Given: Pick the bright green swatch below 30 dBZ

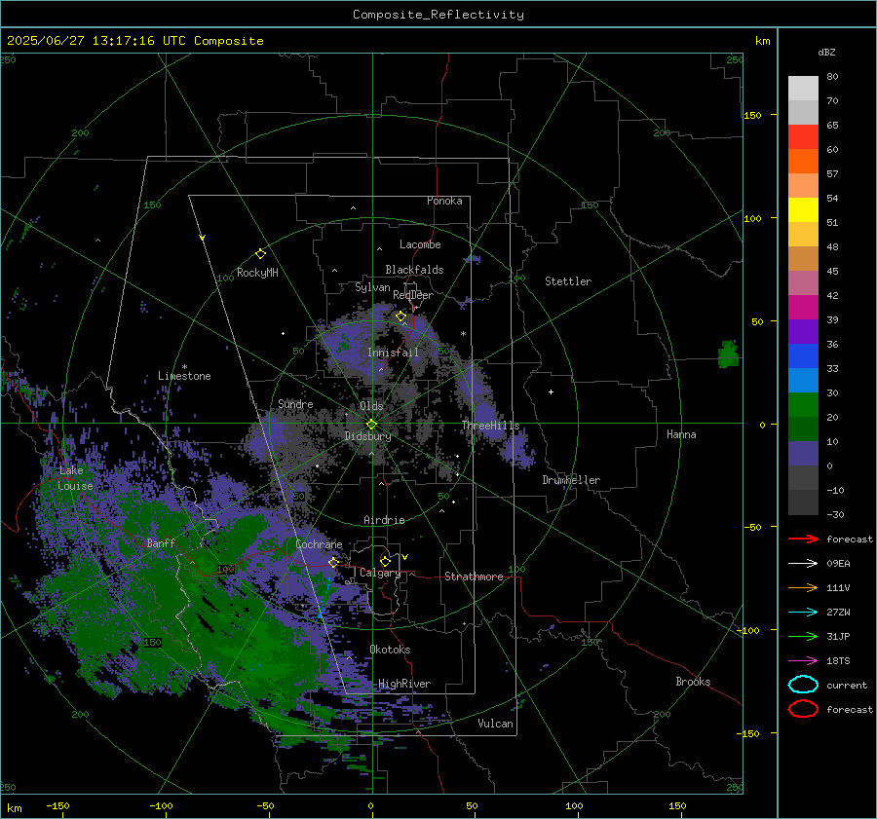Looking at the screenshot, I should [803, 405].
